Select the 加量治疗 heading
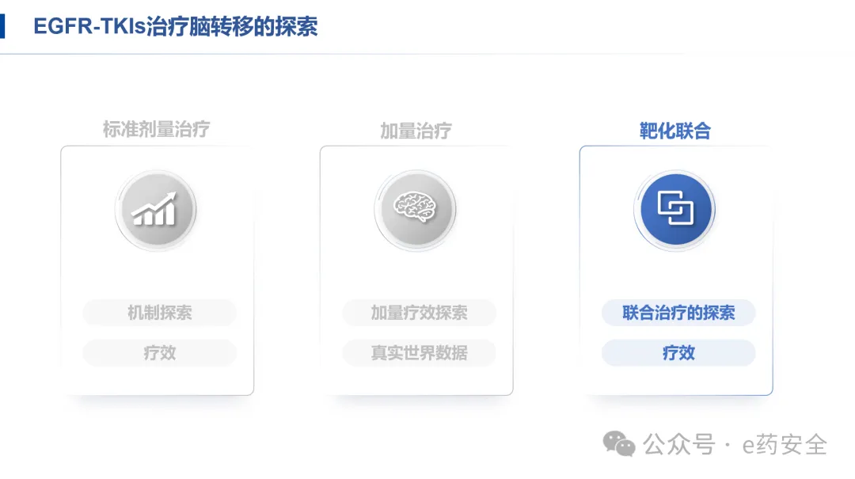Viewport: 855px width, 479px height. point(416,131)
